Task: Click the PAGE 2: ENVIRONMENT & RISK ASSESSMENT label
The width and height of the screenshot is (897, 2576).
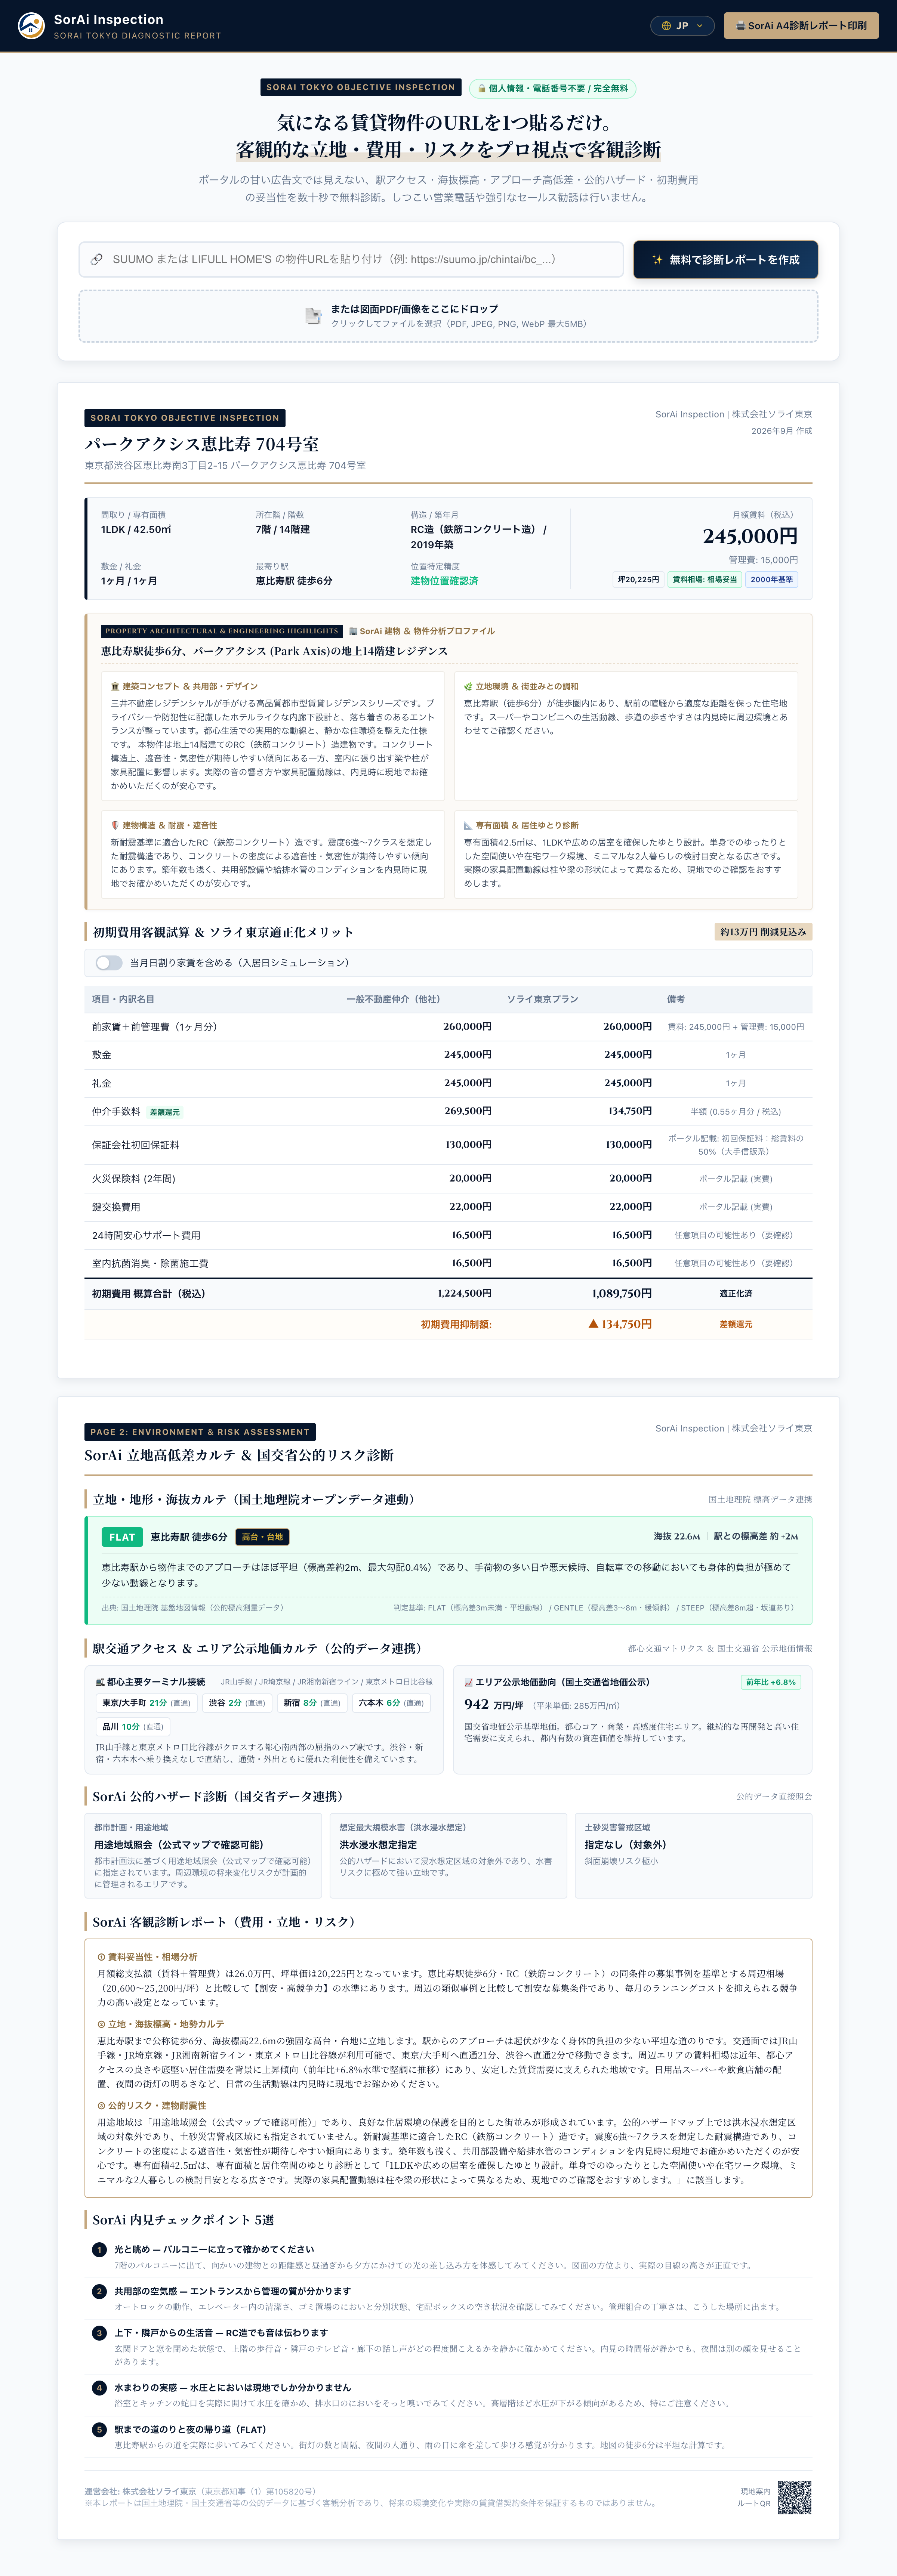Action: click(x=200, y=1432)
